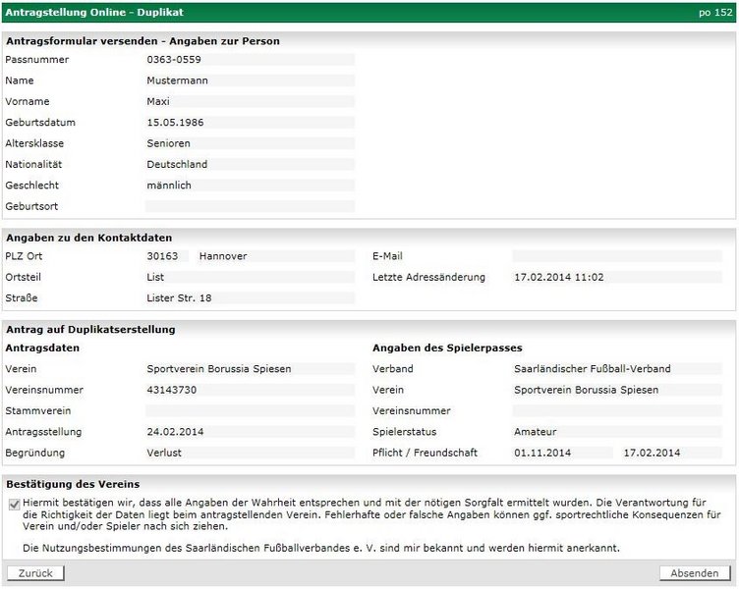739x589 pixels.
Task: Click the Letzte Adressänderung field value
Action: 617,278
